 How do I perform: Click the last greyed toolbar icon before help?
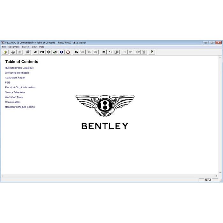(x=144, y=52)
